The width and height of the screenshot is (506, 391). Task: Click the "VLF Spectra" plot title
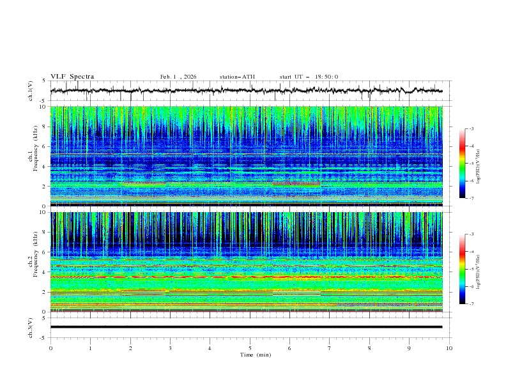coord(72,77)
